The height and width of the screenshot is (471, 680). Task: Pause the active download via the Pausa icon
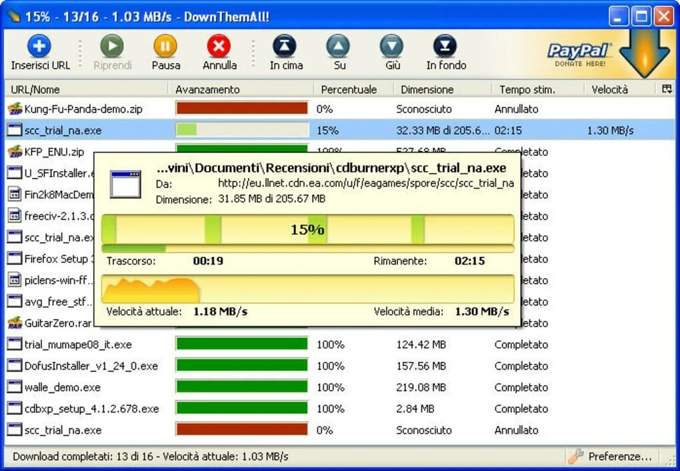165,47
